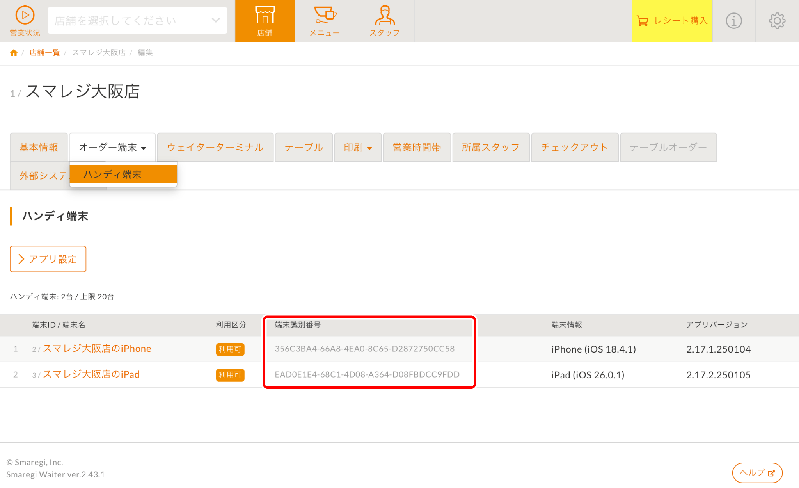Click the 営業状況 play icon
Screen dimensions: 799x488
(x=25, y=16)
